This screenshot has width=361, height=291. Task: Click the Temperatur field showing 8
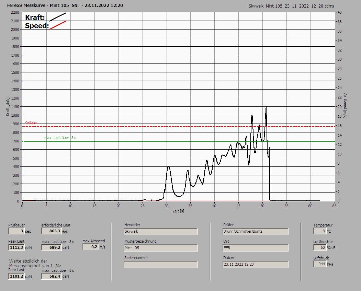pyautogui.click(x=320, y=231)
